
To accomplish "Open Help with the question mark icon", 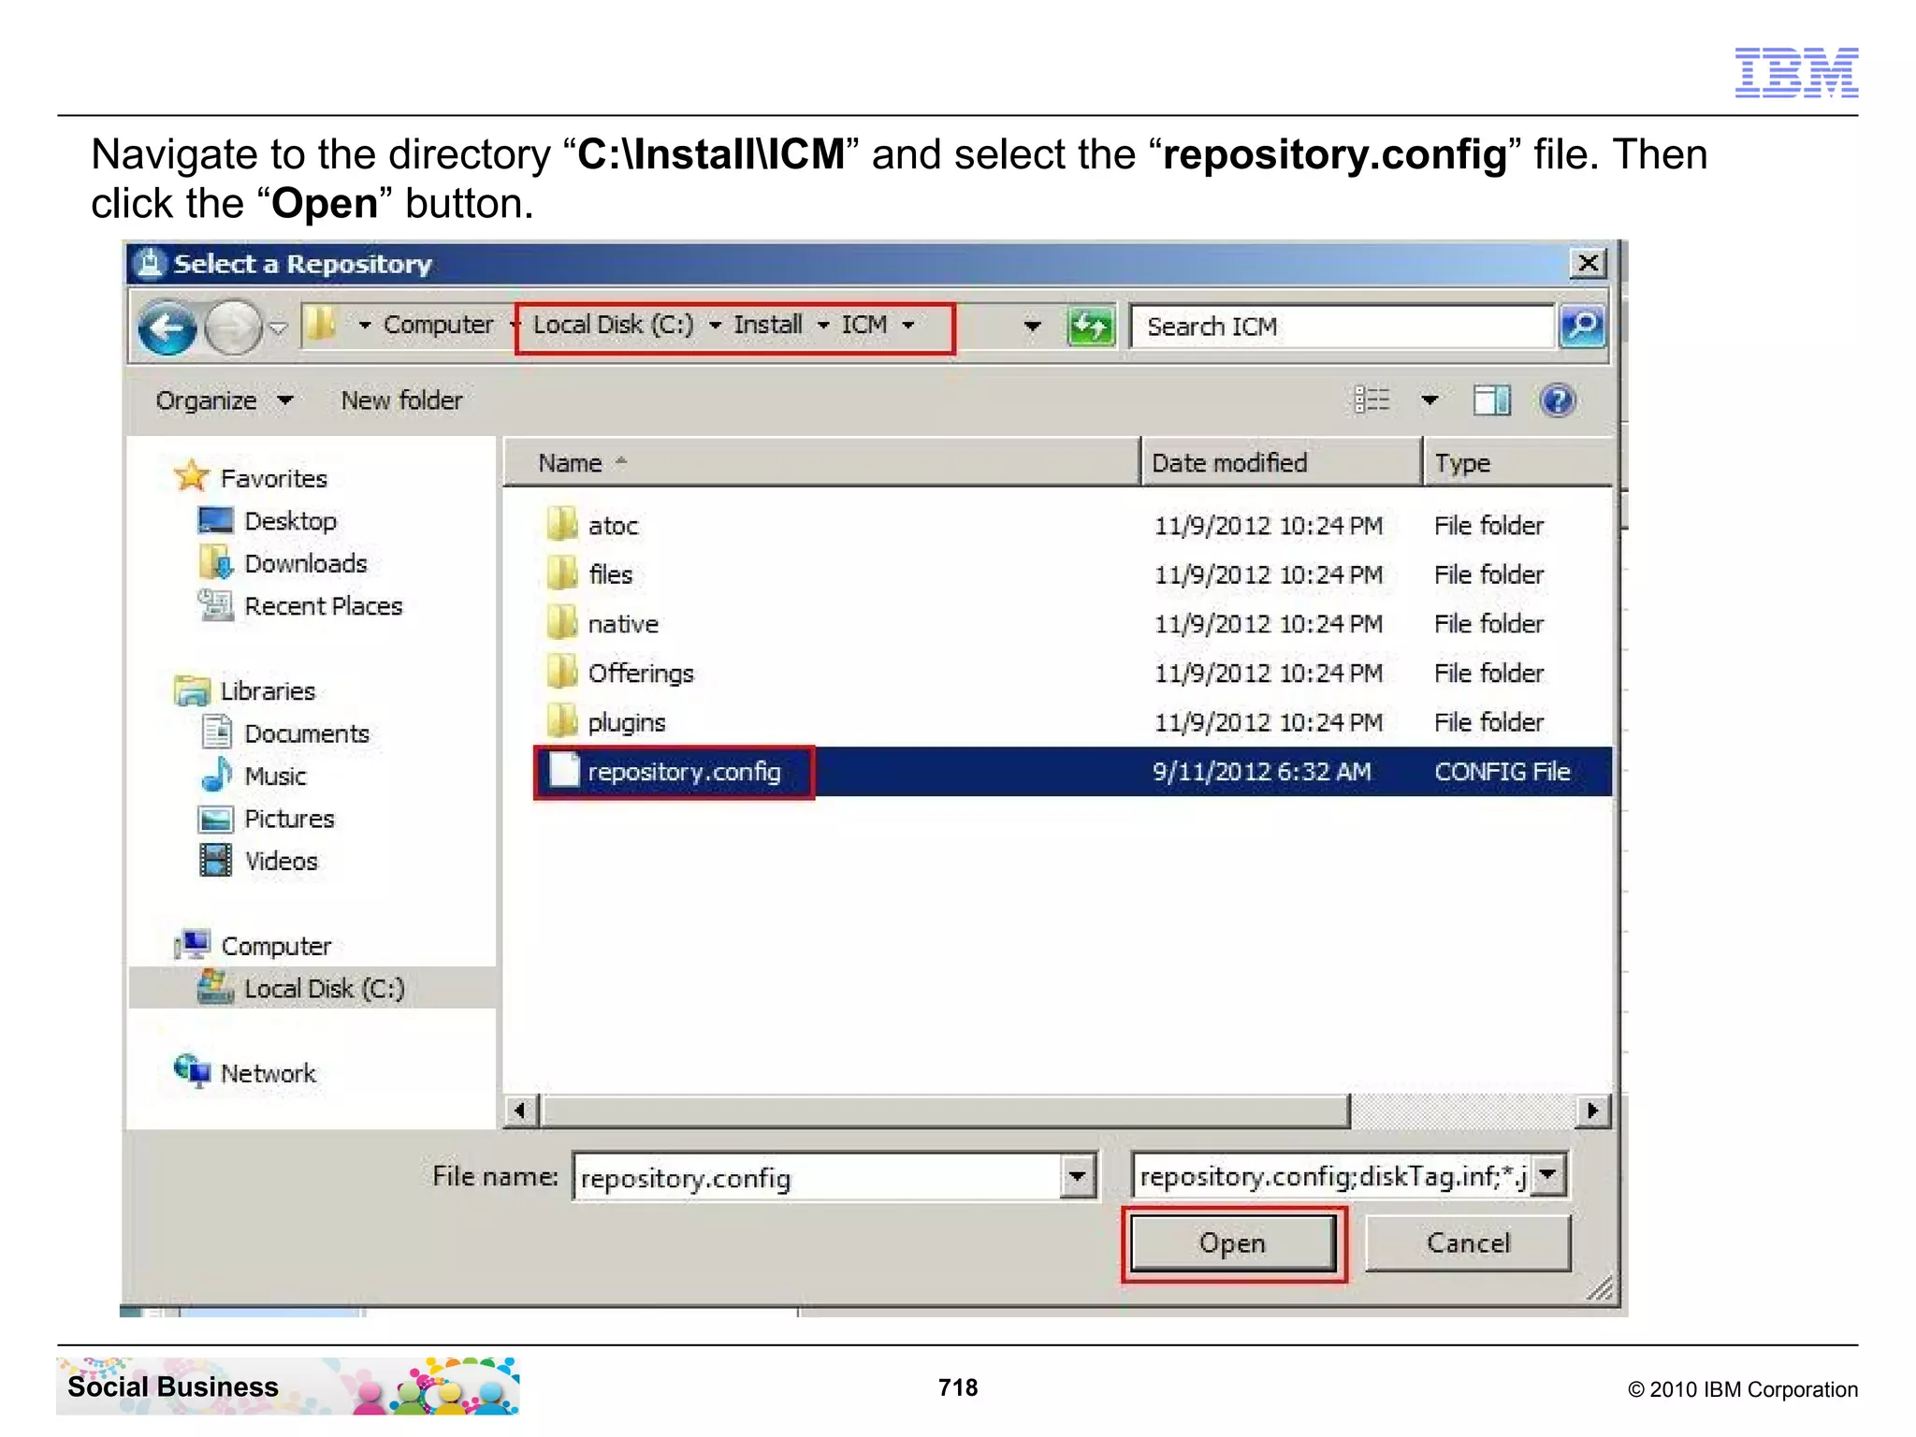I will 1558,400.
